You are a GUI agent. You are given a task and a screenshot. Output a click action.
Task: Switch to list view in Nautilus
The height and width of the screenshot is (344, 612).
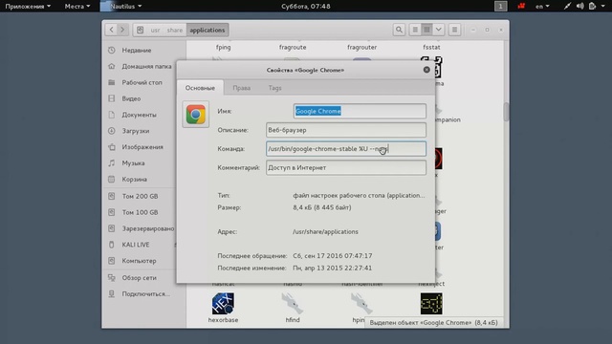click(415, 30)
